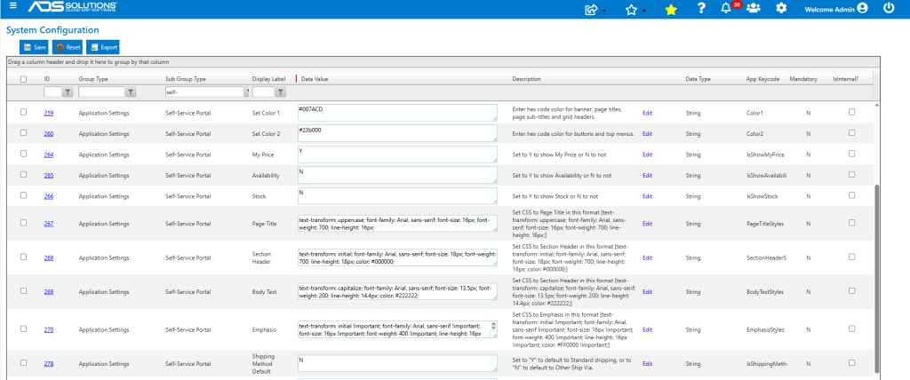Click the Display Label filter input box
Screen dimensions: 910x380
[263, 91]
